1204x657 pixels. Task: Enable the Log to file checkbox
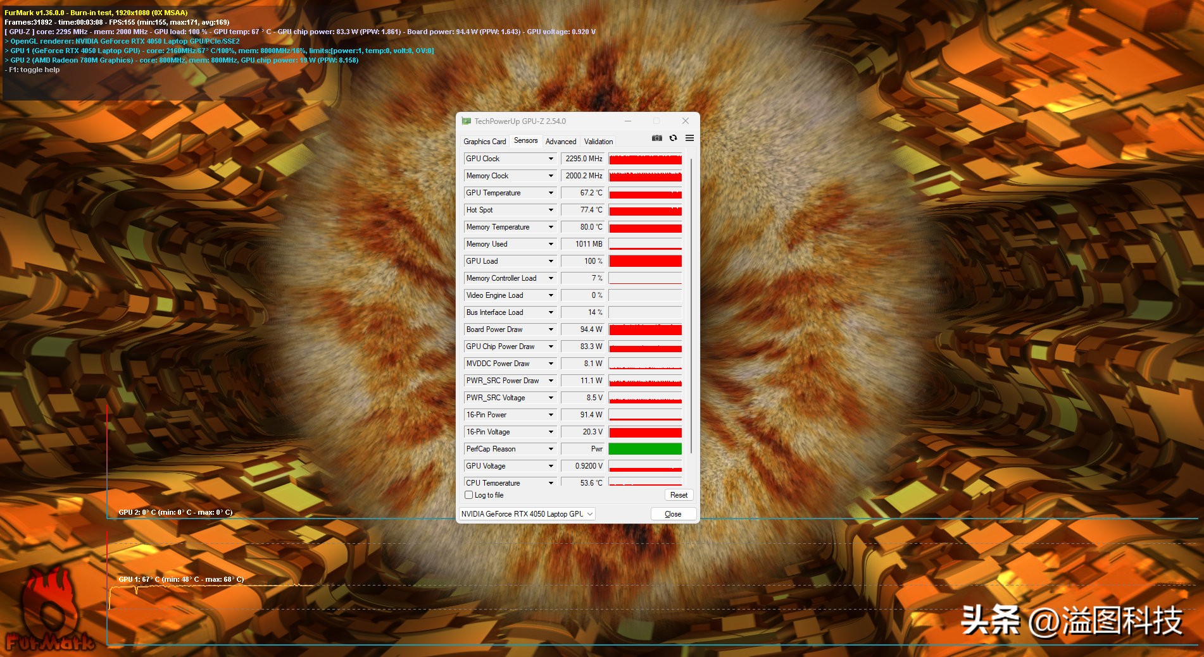[469, 495]
